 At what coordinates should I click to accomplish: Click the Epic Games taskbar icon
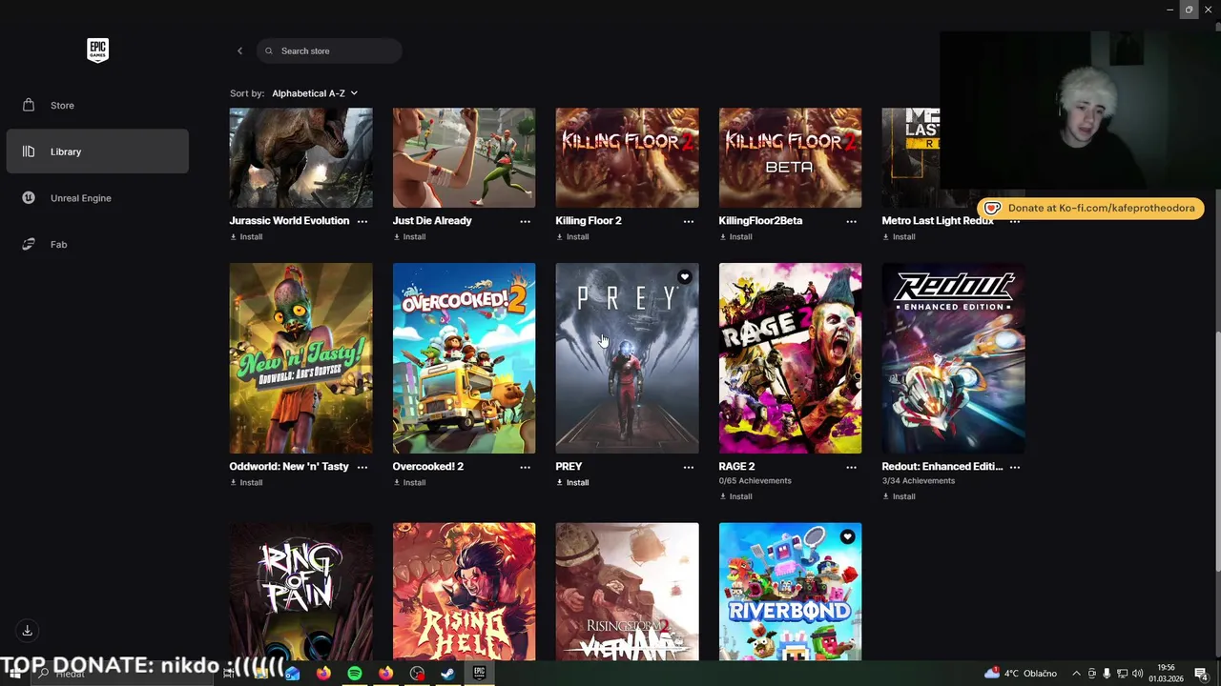point(479,674)
